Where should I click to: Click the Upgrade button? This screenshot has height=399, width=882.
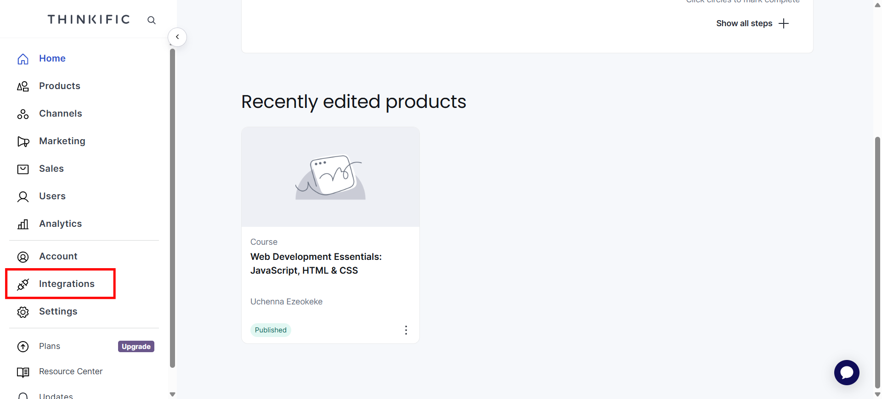pyautogui.click(x=136, y=346)
